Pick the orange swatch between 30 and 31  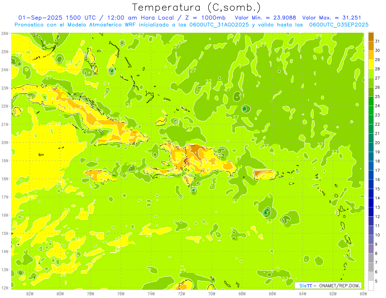click(x=371, y=46)
